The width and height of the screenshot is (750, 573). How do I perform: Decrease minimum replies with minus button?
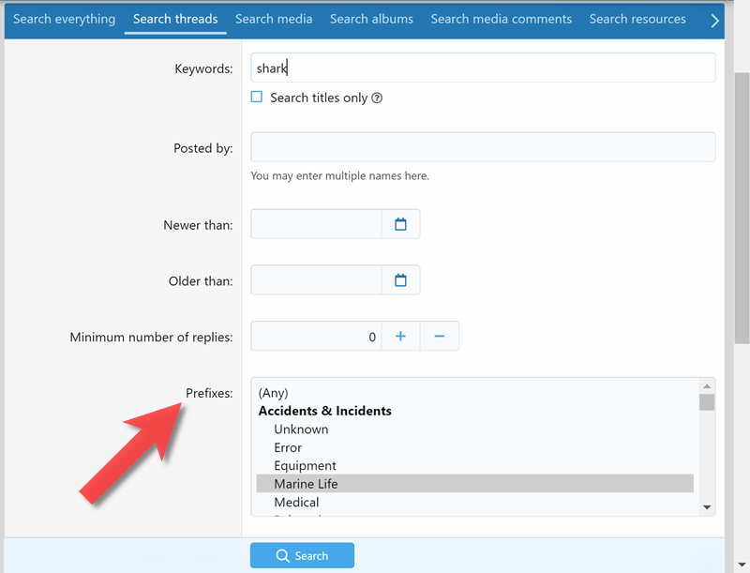439,337
